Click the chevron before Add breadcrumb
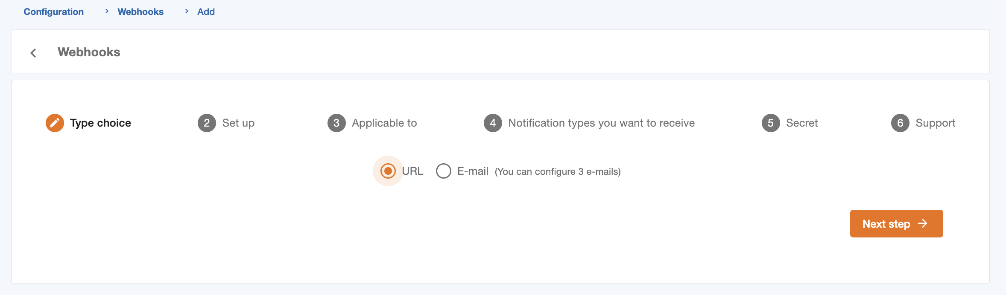The image size is (1006, 295). pyautogui.click(x=187, y=12)
